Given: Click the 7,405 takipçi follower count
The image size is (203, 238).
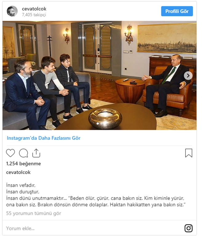Looking at the screenshot, I should coord(34,15).
